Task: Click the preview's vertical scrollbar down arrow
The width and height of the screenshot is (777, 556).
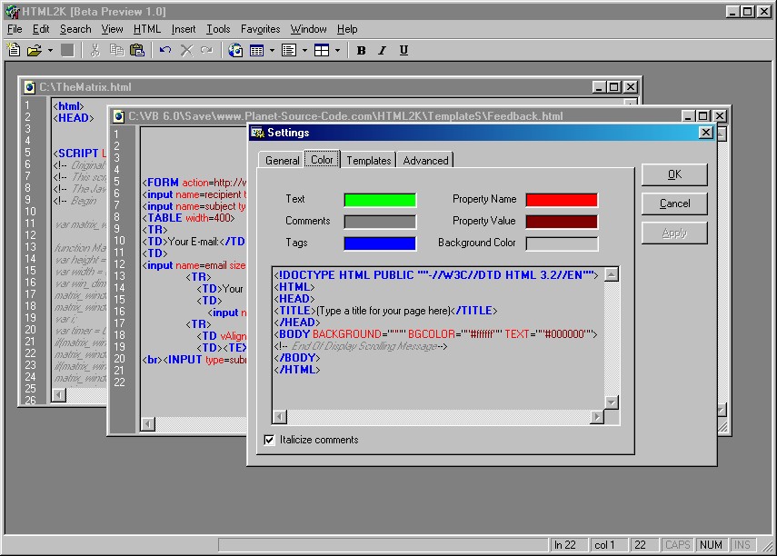Action: coord(612,402)
